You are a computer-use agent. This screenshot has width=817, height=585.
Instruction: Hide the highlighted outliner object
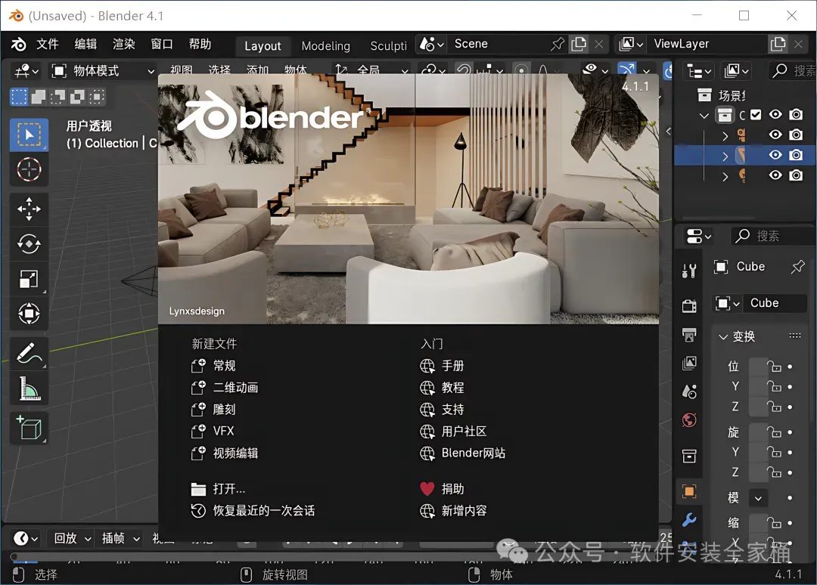(776, 155)
